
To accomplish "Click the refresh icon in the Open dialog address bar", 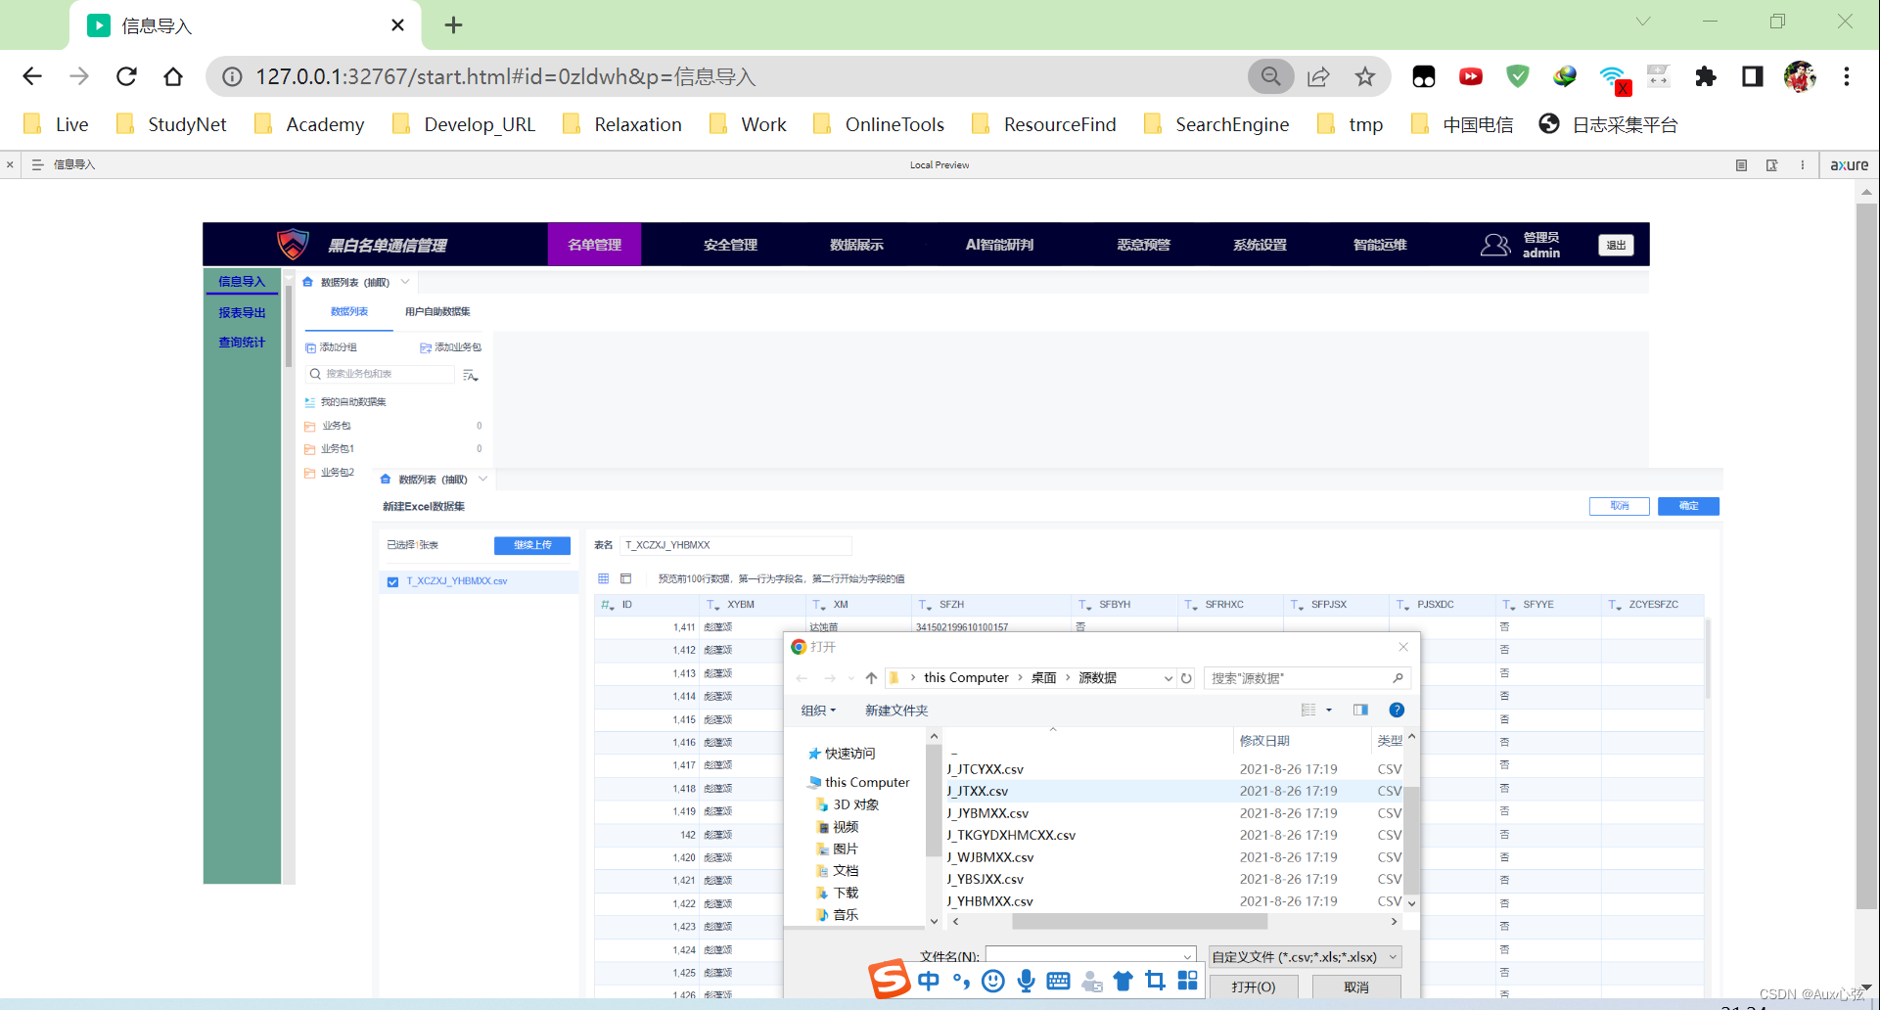I will point(1186,677).
